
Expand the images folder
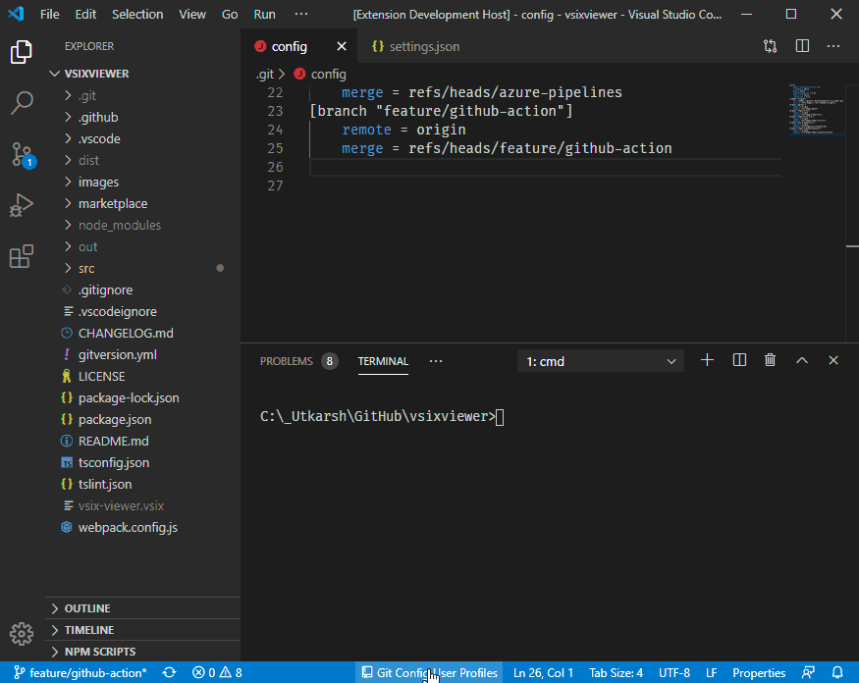point(143,182)
